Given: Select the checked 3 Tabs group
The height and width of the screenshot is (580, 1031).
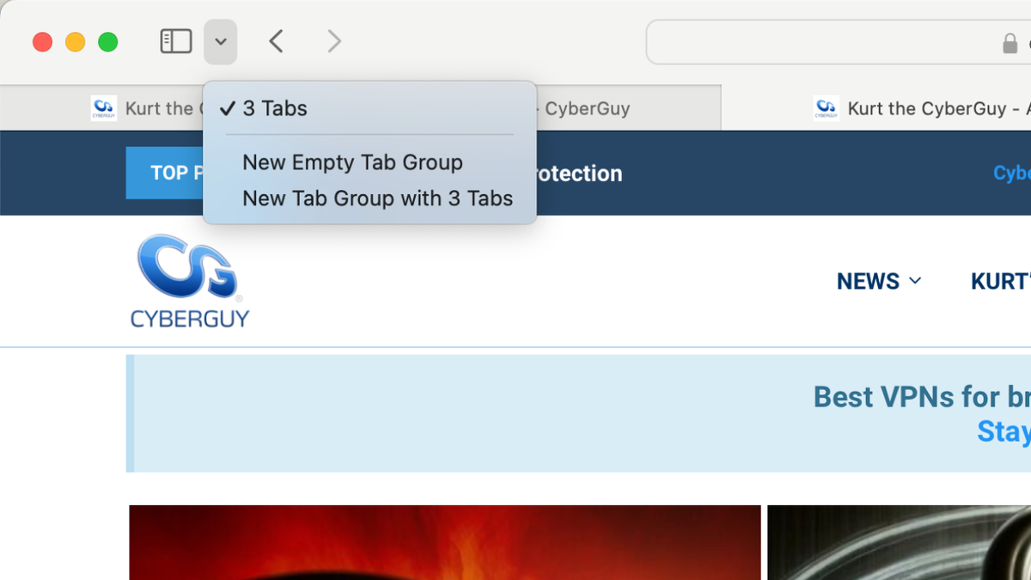Looking at the screenshot, I should pos(275,108).
